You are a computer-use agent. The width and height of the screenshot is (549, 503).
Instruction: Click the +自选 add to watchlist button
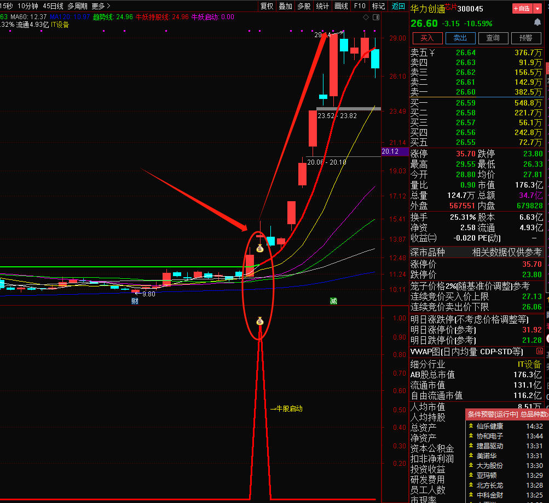(x=522, y=8)
